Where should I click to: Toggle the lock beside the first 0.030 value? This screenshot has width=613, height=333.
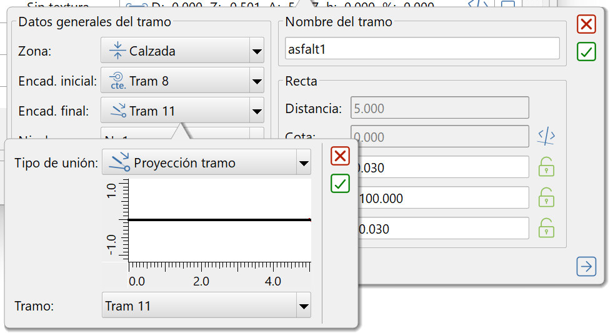pyautogui.click(x=547, y=167)
